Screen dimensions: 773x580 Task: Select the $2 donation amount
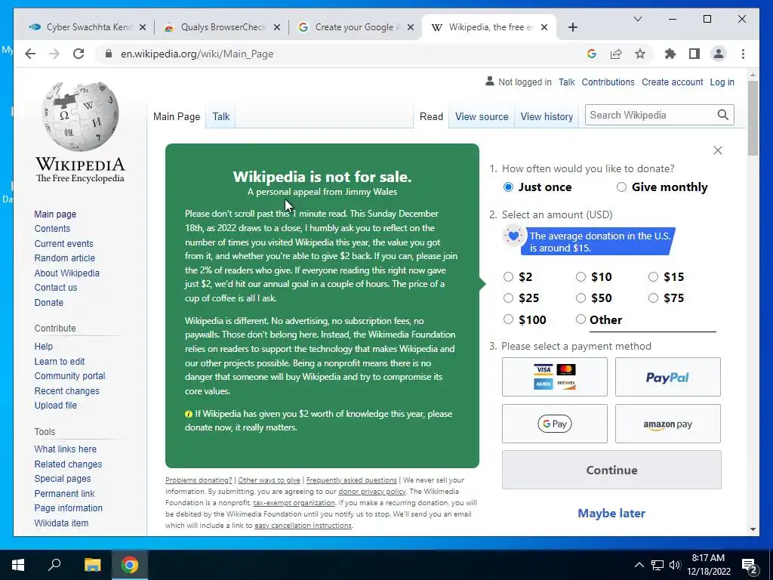point(508,276)
